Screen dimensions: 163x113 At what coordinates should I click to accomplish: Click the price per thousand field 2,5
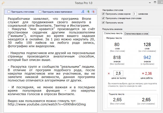(118, 73)
